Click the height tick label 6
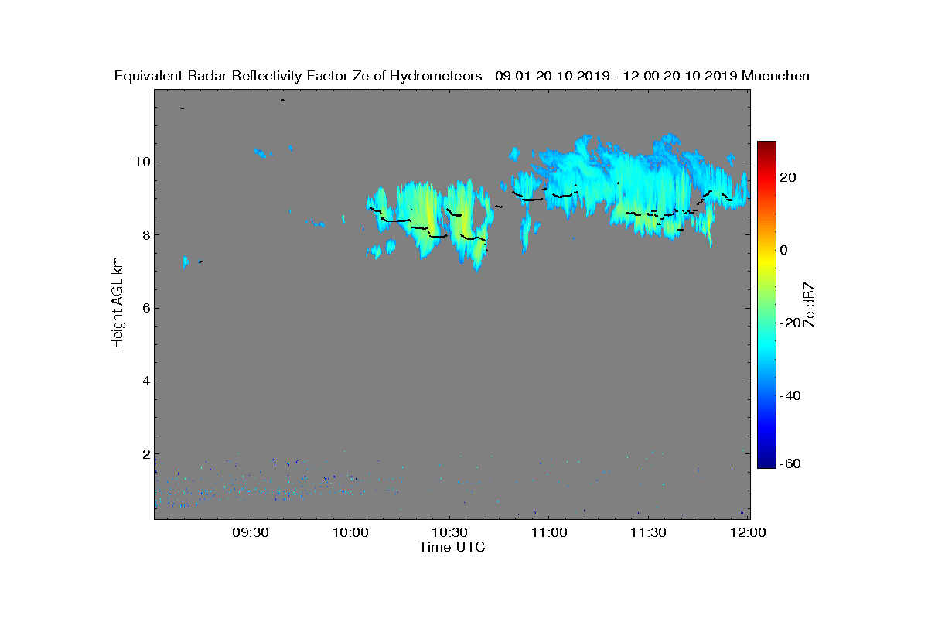 point(145,308)
